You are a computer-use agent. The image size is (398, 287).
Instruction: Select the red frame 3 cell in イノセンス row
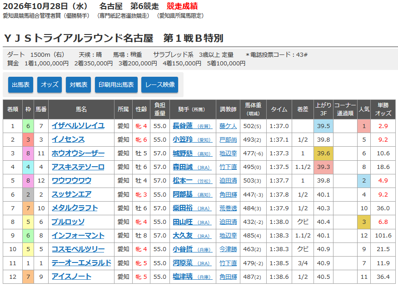point(28,139)
